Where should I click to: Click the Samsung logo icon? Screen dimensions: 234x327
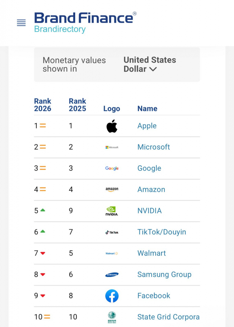click(x=112, y=275)
